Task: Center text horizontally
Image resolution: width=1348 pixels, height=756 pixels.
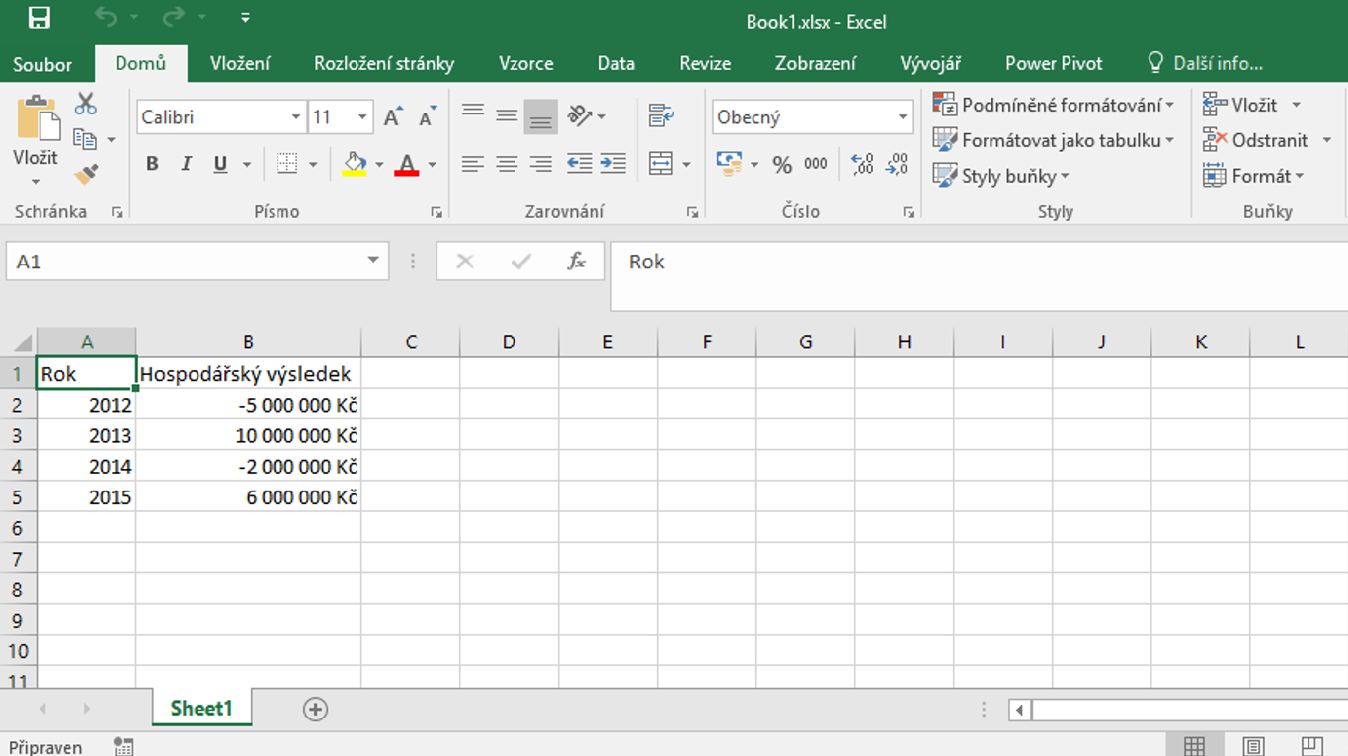Action: [507, 164]
